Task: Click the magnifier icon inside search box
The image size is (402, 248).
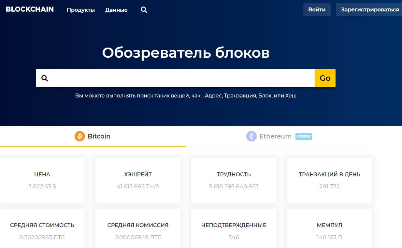Action: pyautogui.click(x=45, y=78)
